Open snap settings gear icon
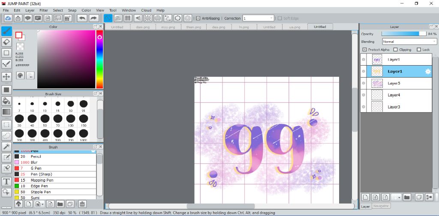Viewport: 439px width, 216px height. pyautogui.click(x=188, y=18)
